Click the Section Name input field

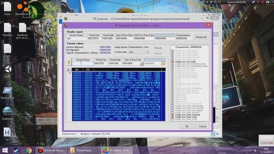click(83, 64)
